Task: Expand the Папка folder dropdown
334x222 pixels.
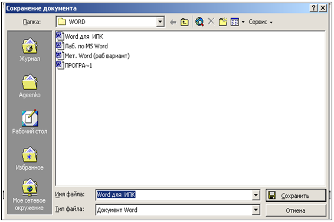Action: (160, 22)
